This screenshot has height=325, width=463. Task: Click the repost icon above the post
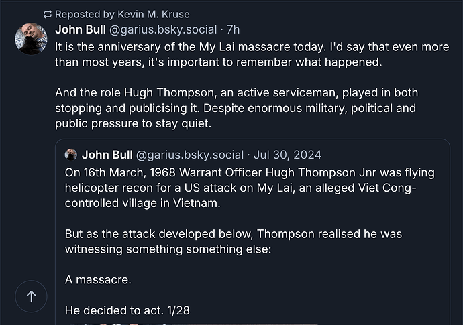pos(47,14)
